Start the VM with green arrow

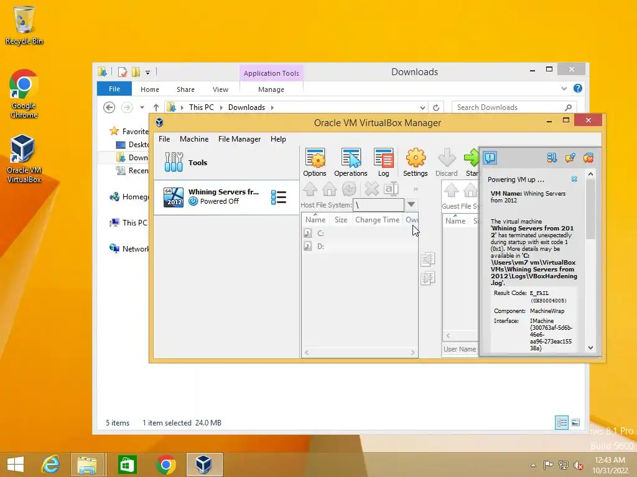472,162
